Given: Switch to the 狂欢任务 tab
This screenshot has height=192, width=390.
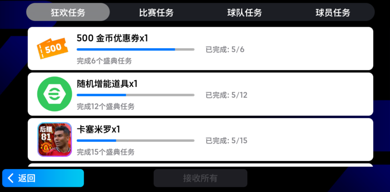Looking at the screenshot, I should click(x=68, y=12).
